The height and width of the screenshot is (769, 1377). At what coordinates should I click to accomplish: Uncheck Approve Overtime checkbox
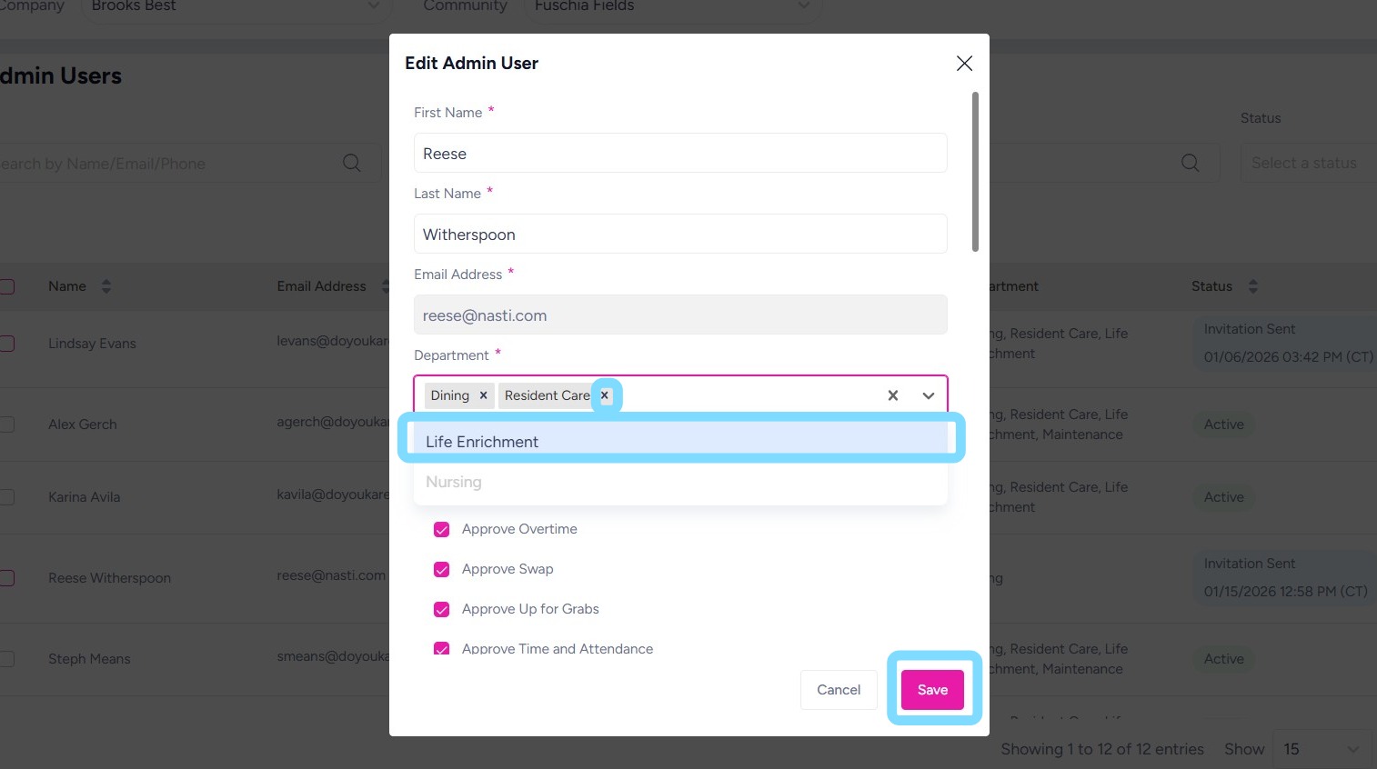[x=442, y=529]
